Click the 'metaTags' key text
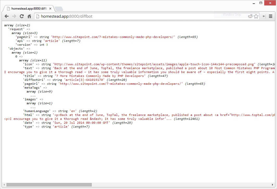The width and height of the screenshot is (277, 189). click(32, 87)
